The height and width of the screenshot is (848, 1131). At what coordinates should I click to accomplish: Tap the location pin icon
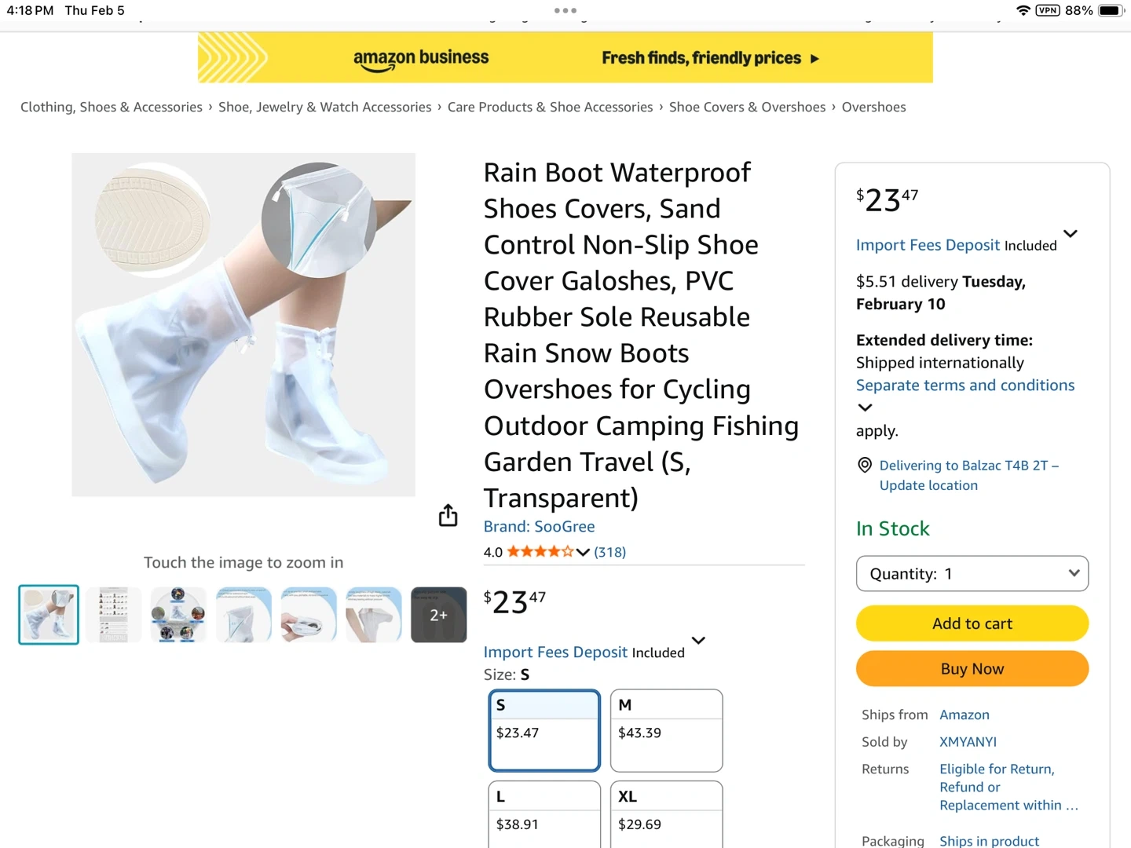865,465
